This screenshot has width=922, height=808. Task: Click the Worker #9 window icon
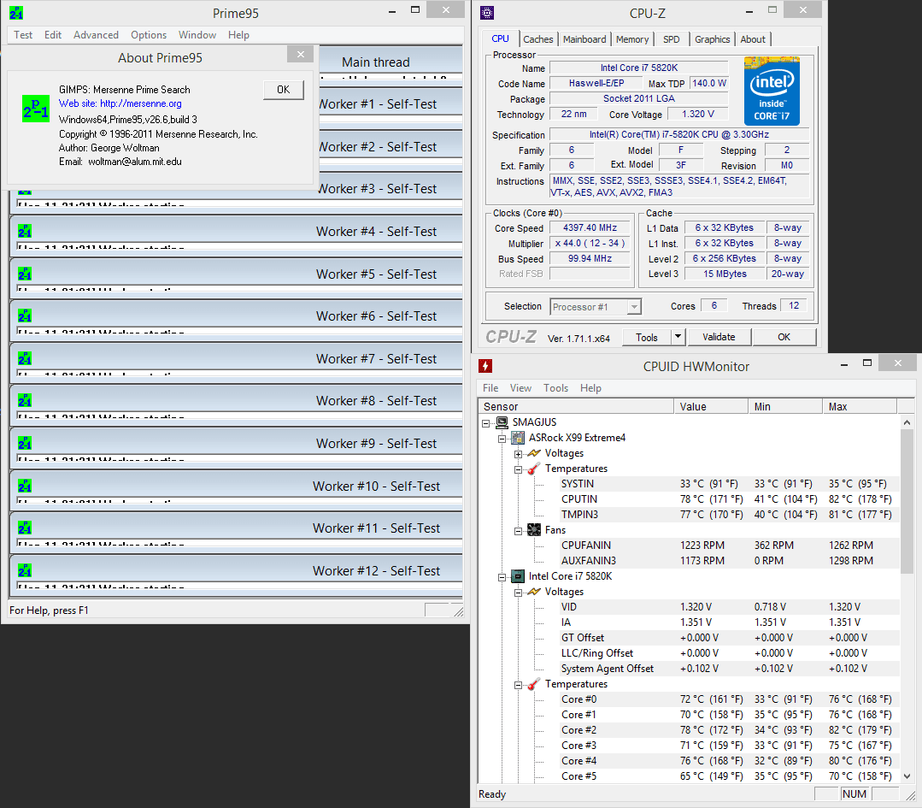coord(25,443)
